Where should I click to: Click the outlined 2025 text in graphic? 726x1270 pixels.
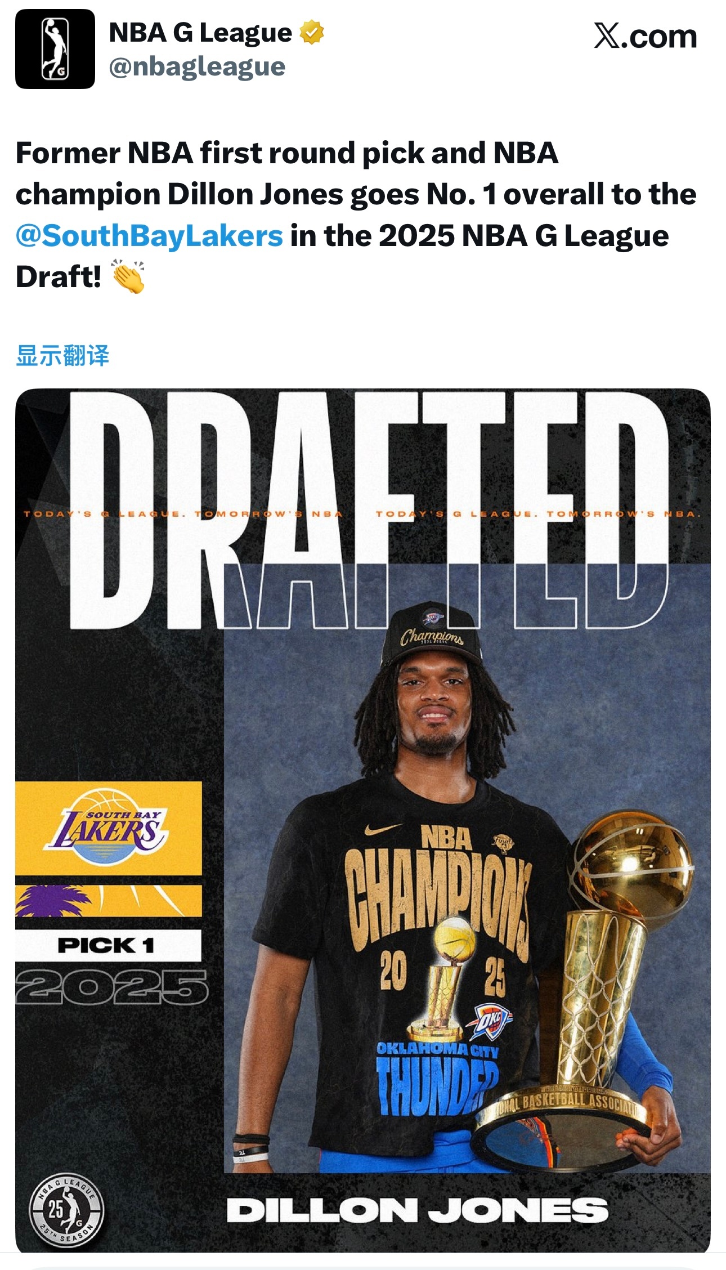click(111, 987)
